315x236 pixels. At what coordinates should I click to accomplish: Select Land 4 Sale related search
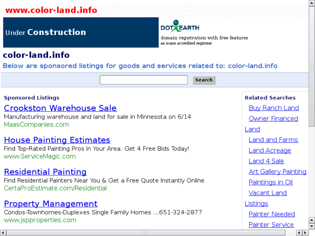[x=266, y=161]
